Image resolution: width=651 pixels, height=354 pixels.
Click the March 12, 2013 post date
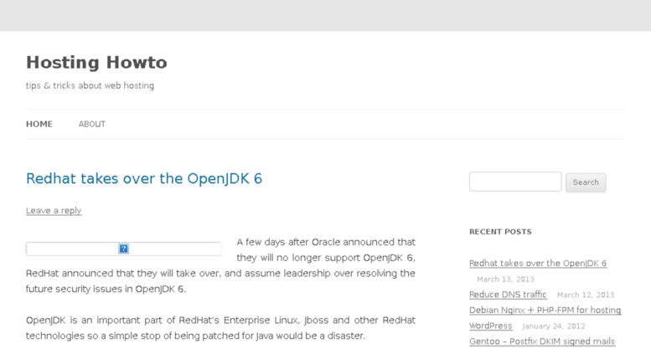pos(586,295)
